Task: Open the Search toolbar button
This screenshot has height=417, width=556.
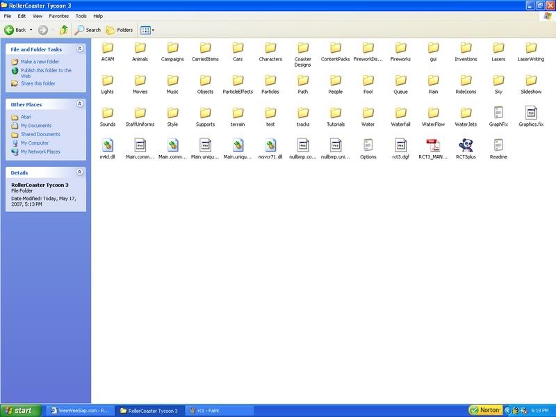Action: tap(88, 30)
